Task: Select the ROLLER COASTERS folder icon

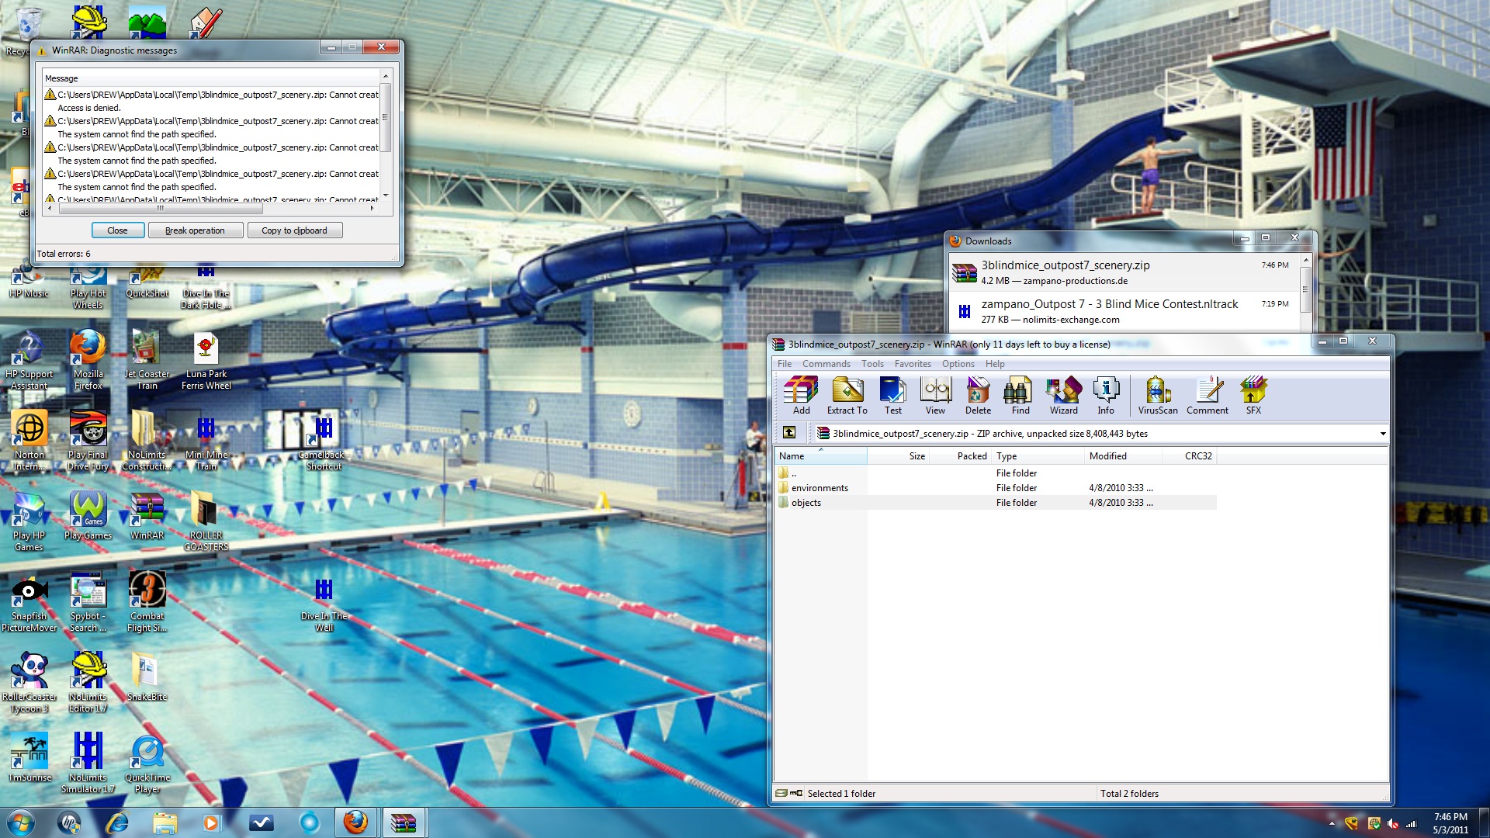Action: pos(206,521)
